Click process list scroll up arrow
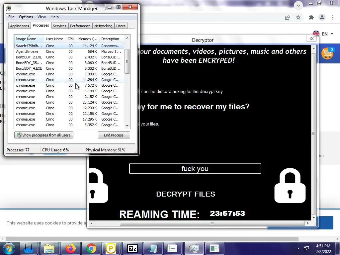This screenshot has width=340, height=255. tap(127, 38)
